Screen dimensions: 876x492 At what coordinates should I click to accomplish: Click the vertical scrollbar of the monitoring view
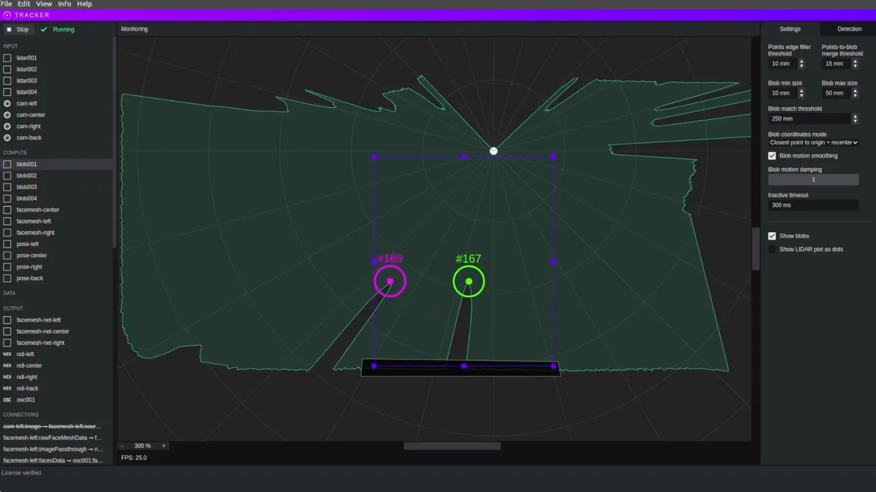click(756, 249)
